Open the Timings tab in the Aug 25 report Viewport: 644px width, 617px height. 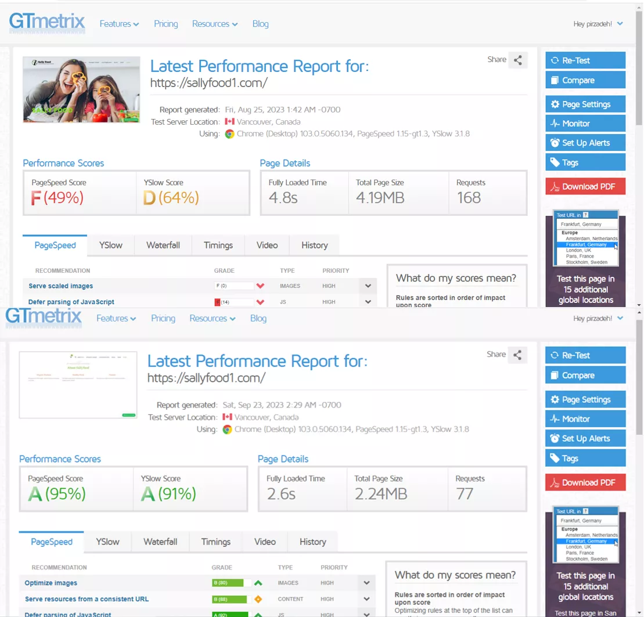(x=218, y=245)
